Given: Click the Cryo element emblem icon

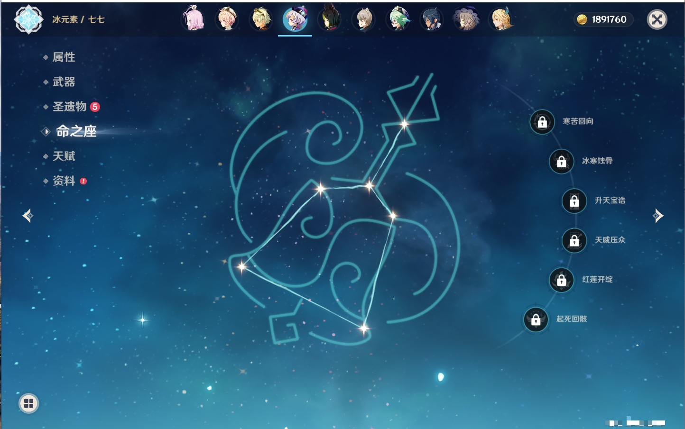Looking at the screenshot, I should tap(28, 19).
